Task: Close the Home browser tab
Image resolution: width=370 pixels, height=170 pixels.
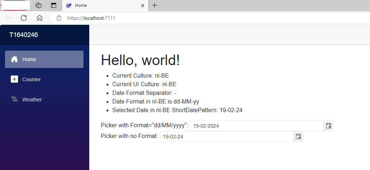Action: tap(143, 5)
